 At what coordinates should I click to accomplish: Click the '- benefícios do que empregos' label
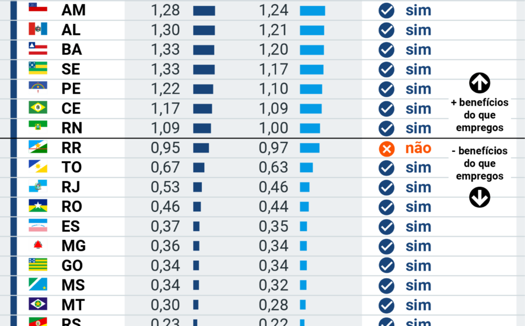(x=480, y=164)
